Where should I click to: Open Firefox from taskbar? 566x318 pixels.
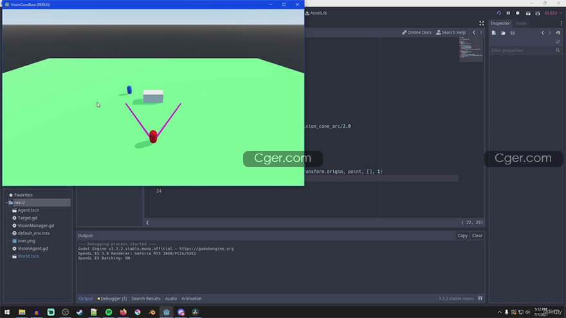(x=123, y=312)
